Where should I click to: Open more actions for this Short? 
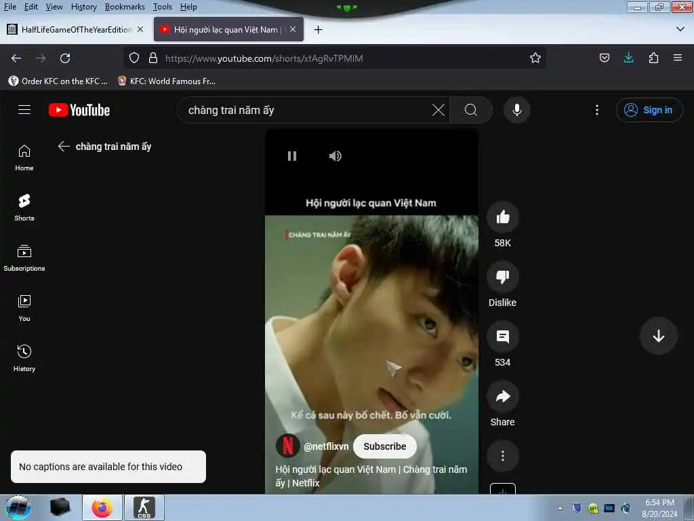(x=502, y=456)
